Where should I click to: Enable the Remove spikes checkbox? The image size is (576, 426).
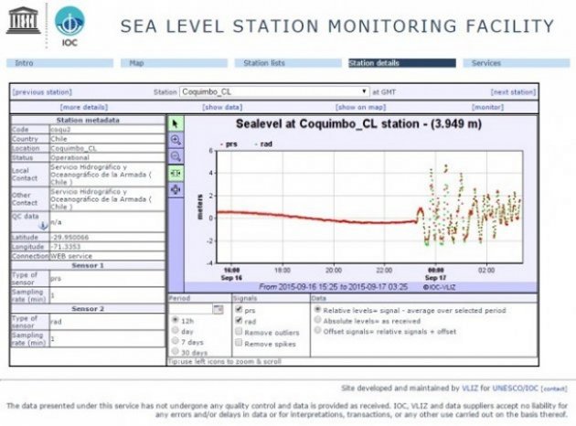tap(238, 342)
